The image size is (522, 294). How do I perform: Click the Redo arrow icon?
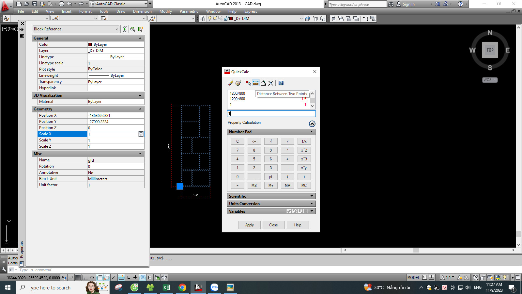pos(81,4)
